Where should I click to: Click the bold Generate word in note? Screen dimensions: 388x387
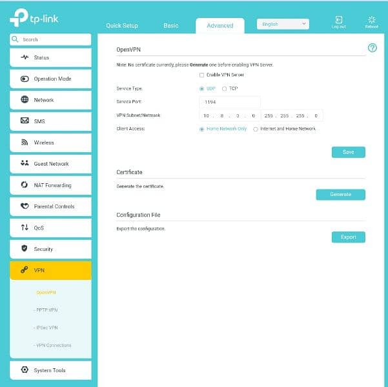coord(199,64)
